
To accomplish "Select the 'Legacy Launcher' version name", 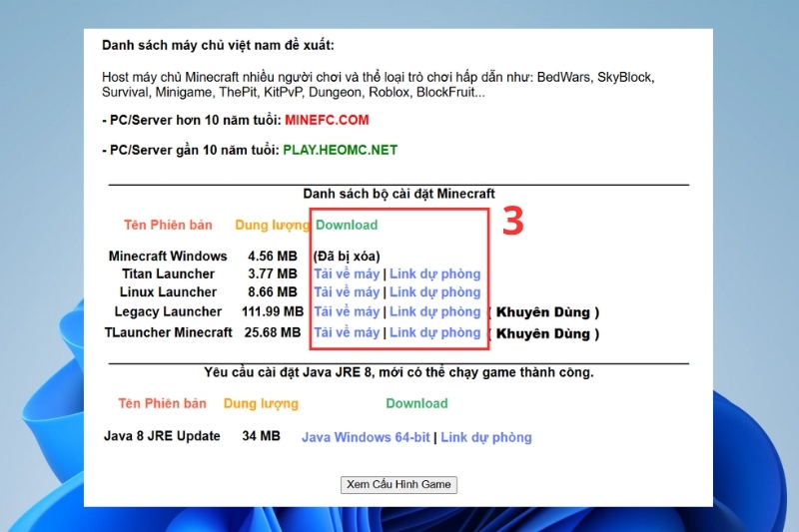I will 168,311.
